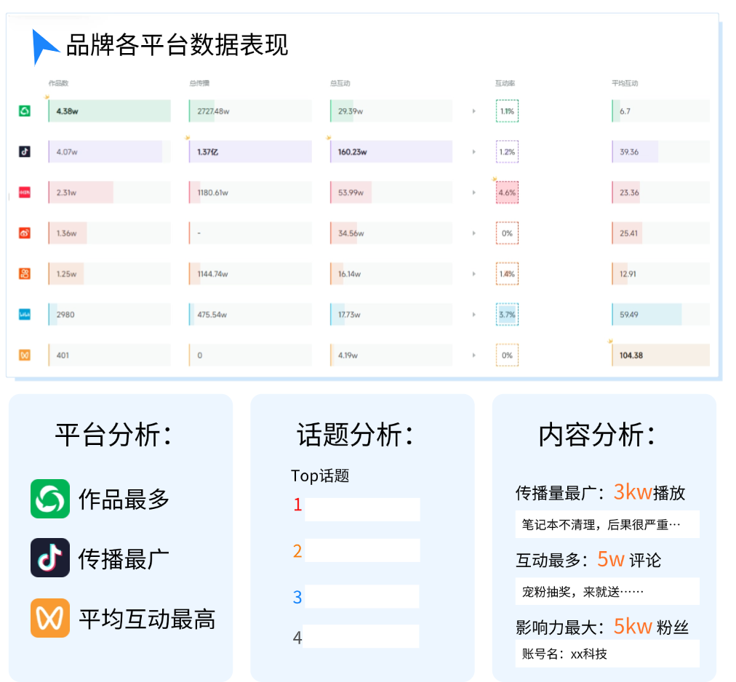Click the Top topic 3 empty field
Screen dimensions: 736x682
pyautogui.click(x=362, y=597)
